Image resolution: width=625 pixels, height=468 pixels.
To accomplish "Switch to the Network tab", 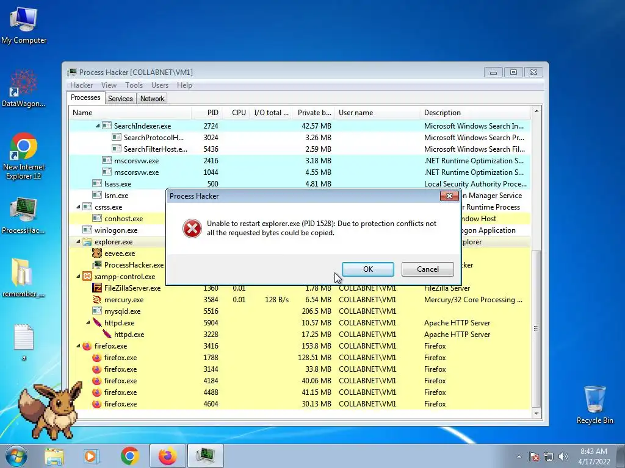I will click(x=152, y=99).
